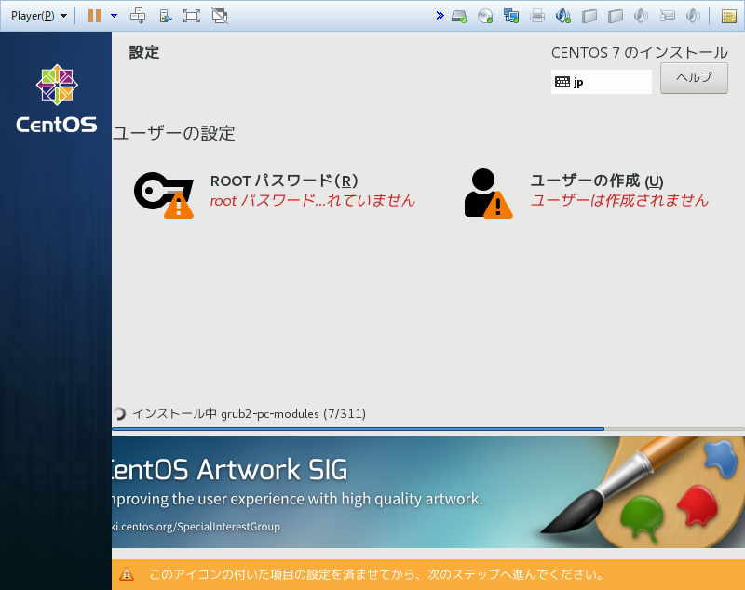
Task: Click the 設定 heading text
Action: (144, 52)
